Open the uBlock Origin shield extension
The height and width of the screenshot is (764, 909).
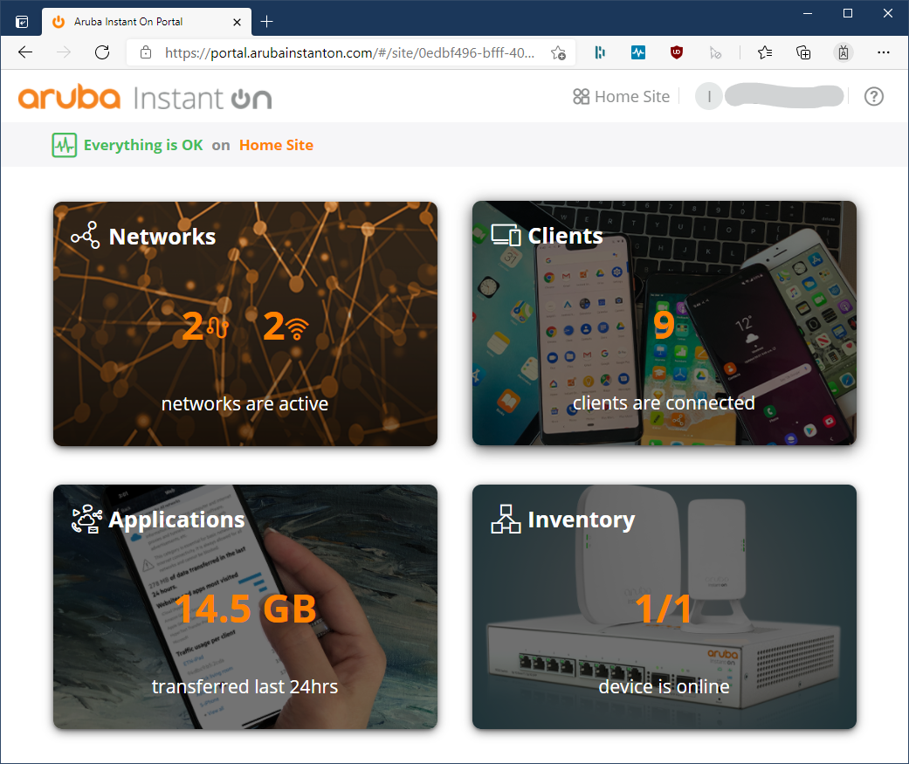[x=677, y=52]
